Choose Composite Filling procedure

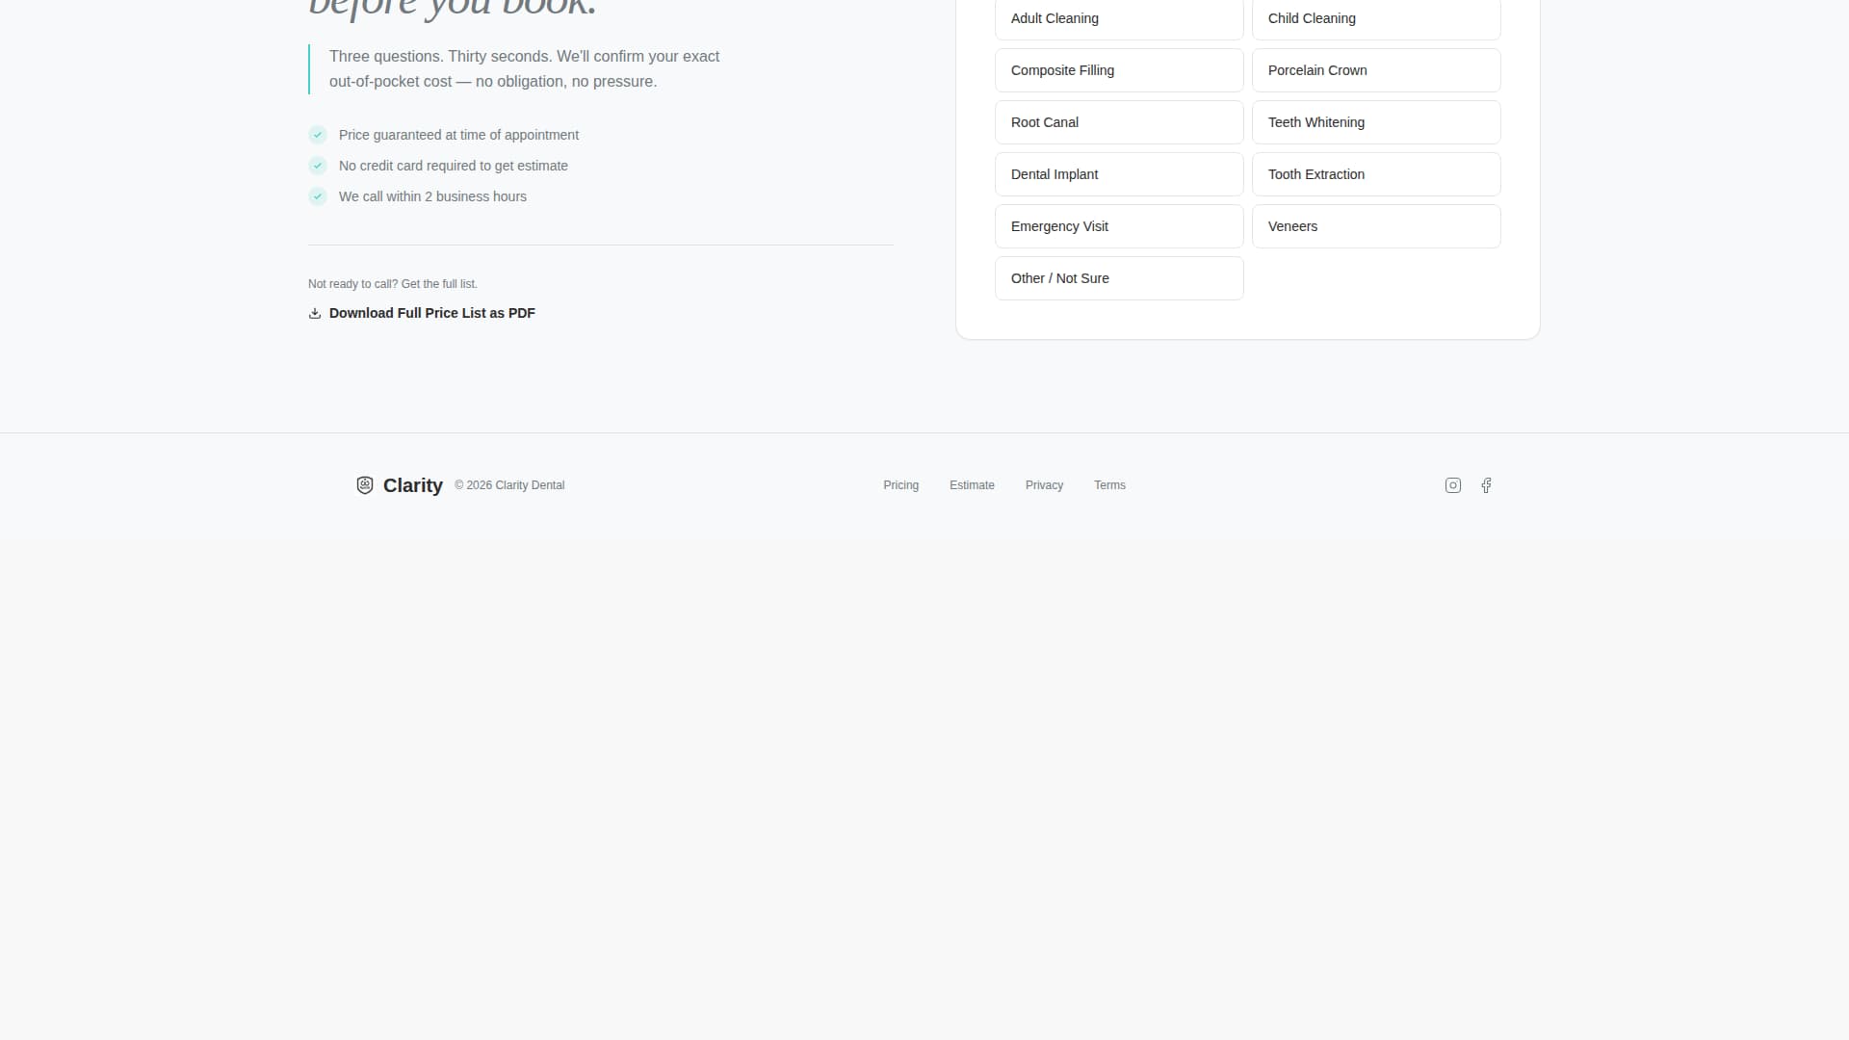tap(1119, 70)
